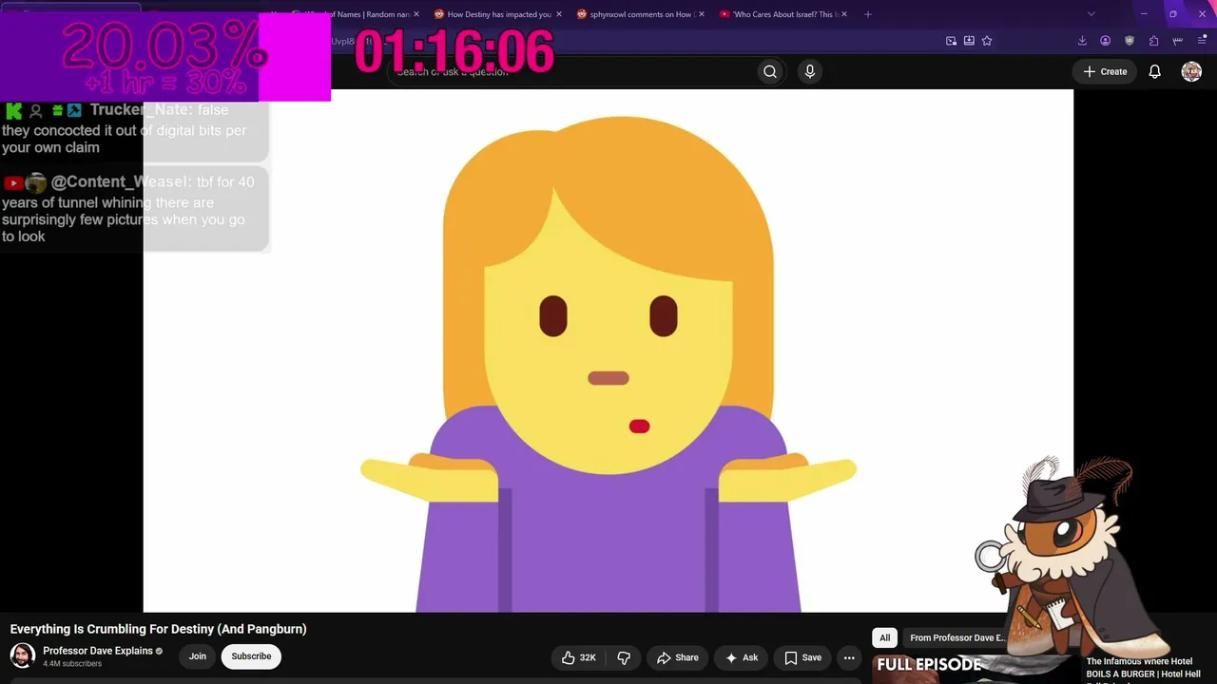This screenshot has width=1217, height=684.
Task: Join the Professor Dave Explains channel
Action: [197, 656]
